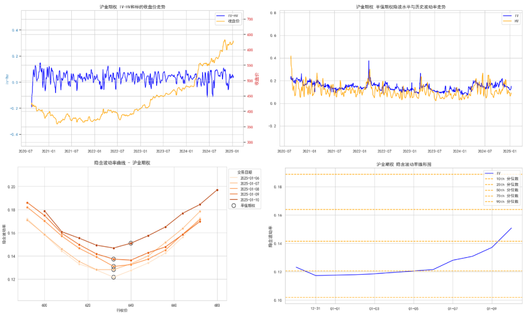Viewport: 527px width, 315px height.
Task: Click the '0.8' y-axis tick in the IV/HV chart
Action: point(273,13)
